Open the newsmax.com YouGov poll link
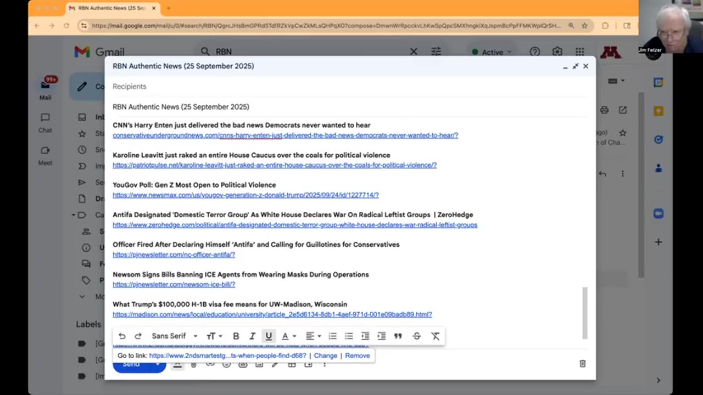The height and width of the screenshot is (395, 703). tap(246, 195)
